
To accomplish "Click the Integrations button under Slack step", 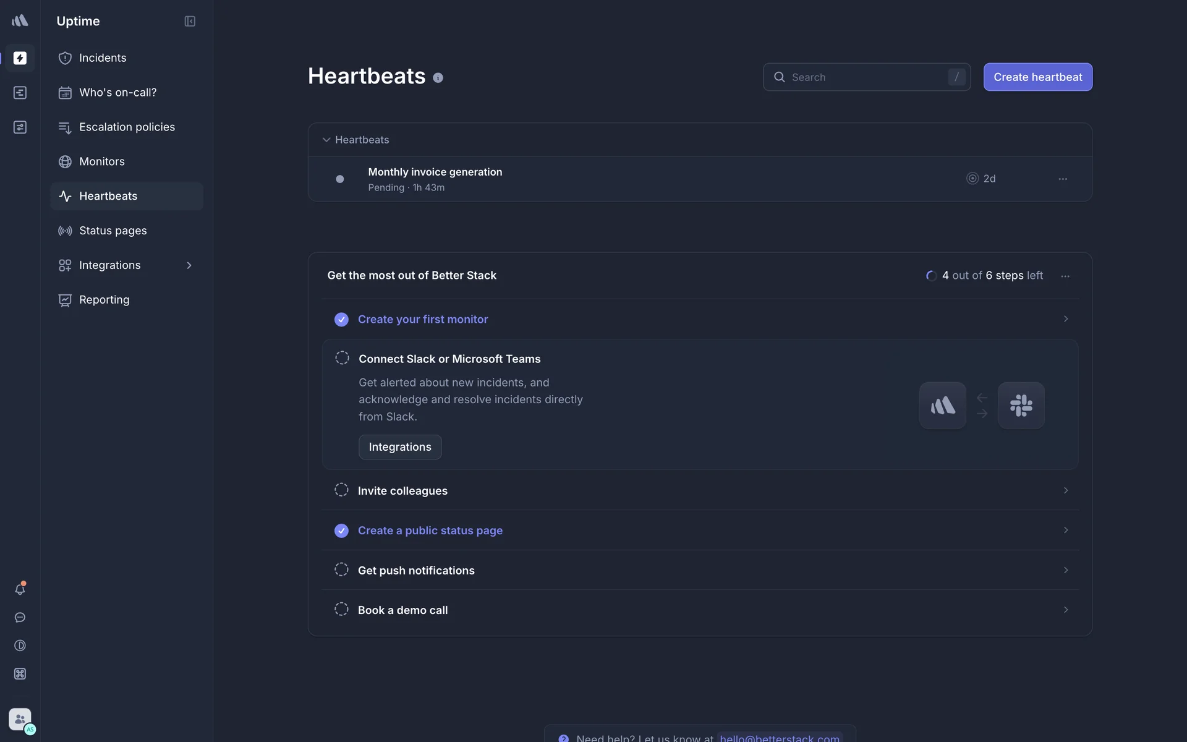I will click(400, 447).
